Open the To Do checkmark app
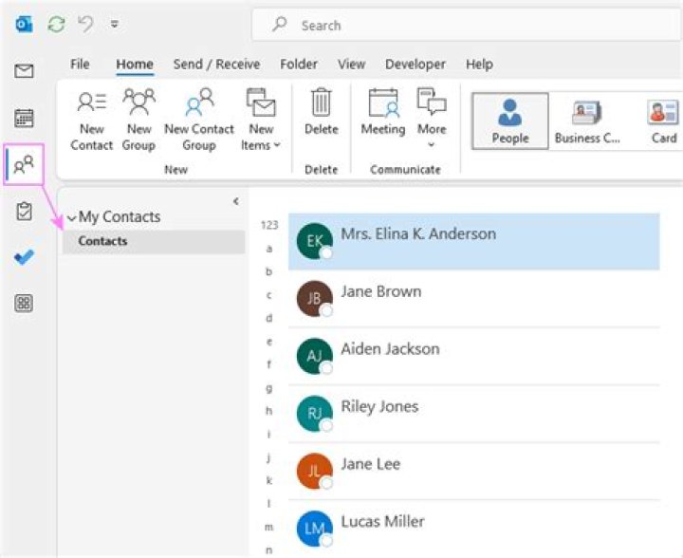The width and height of the screenshot is (683, 558). tap(24, 257)
